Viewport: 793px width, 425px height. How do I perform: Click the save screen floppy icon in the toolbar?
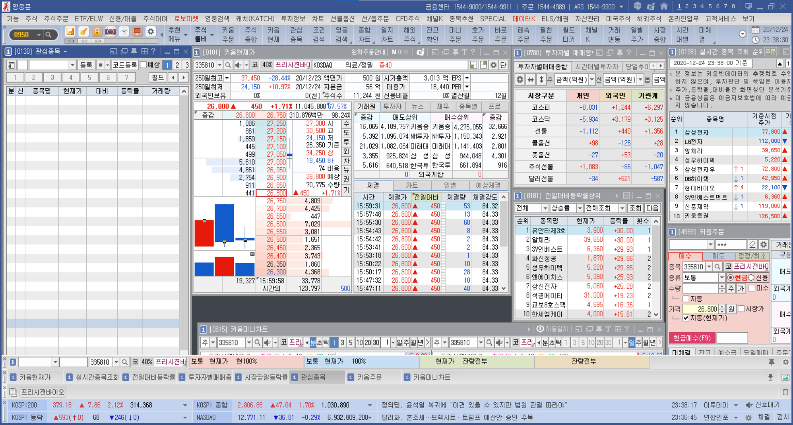[x=70, y=32]
